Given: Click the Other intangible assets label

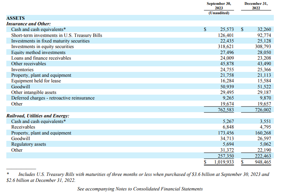Looking at the screenshot, I should (x=34, y=92).
